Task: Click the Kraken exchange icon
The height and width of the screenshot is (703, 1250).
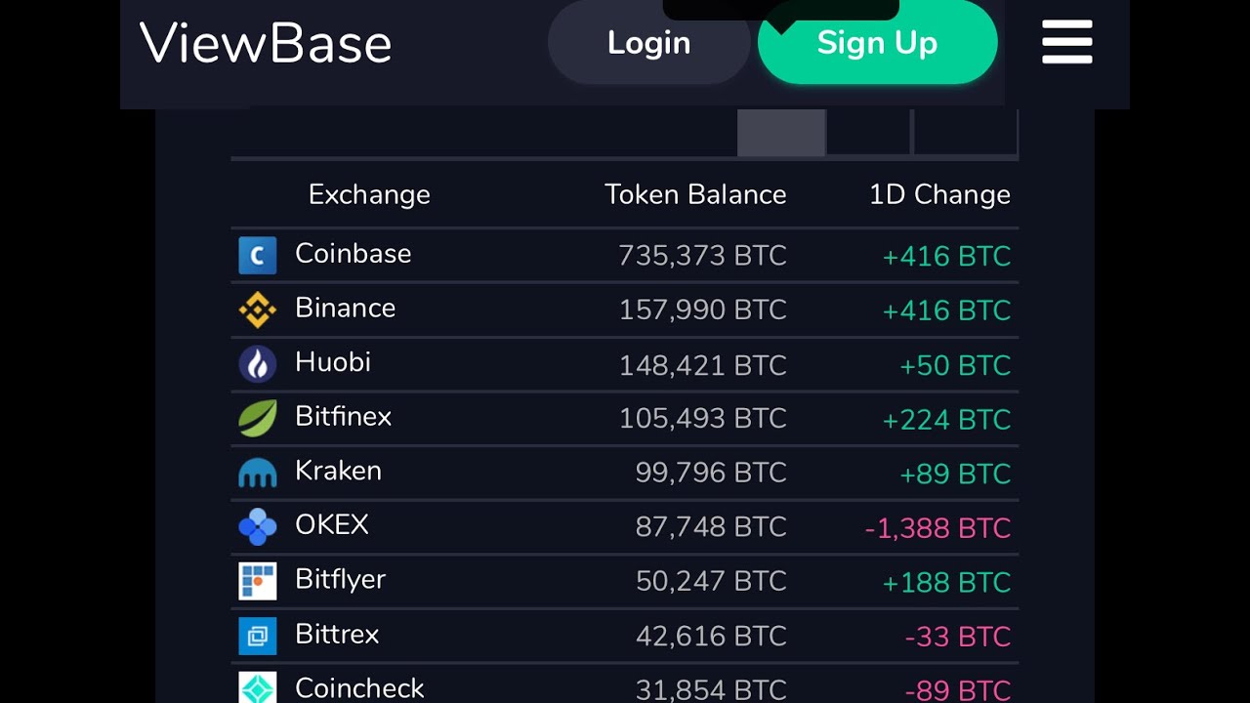Action: coord(257,472)
